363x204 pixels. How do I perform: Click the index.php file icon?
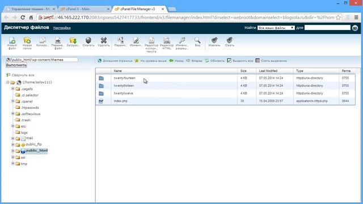click(101, 101)
